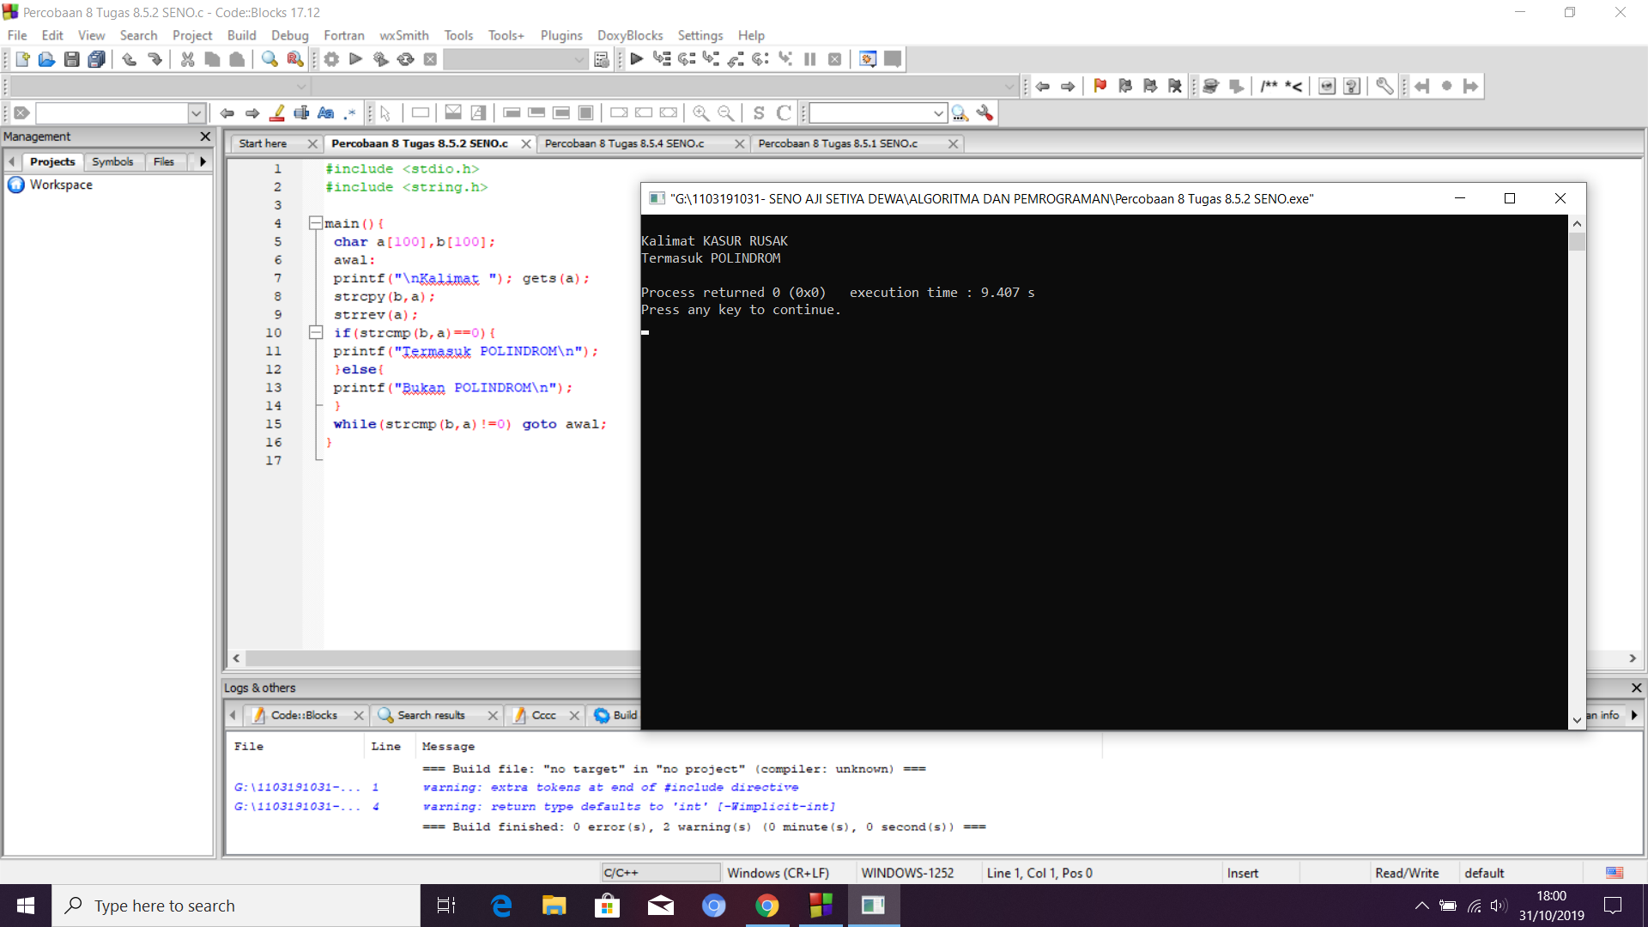Toggle bookmark with red flag icon
Screen dimensions: 1648x927
click(x=1100, y=86)
